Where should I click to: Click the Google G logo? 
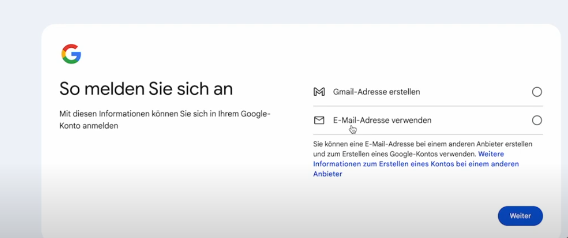71,54
